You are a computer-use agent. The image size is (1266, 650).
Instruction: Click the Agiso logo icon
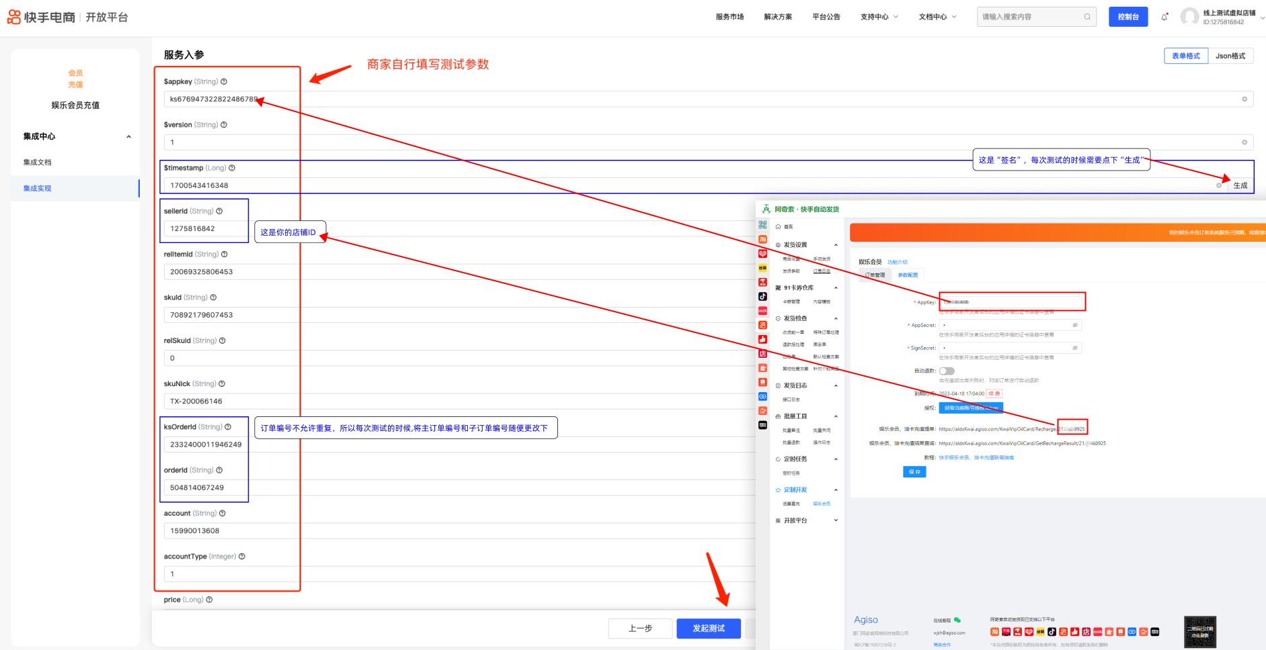(766, 209)
